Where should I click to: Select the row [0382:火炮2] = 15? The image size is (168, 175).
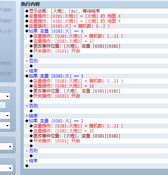[96, 131]
